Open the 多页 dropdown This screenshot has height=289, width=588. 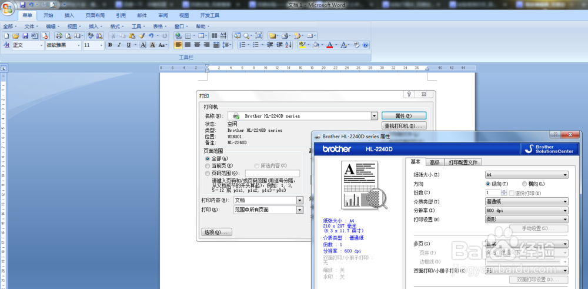[x=526, y=244]
